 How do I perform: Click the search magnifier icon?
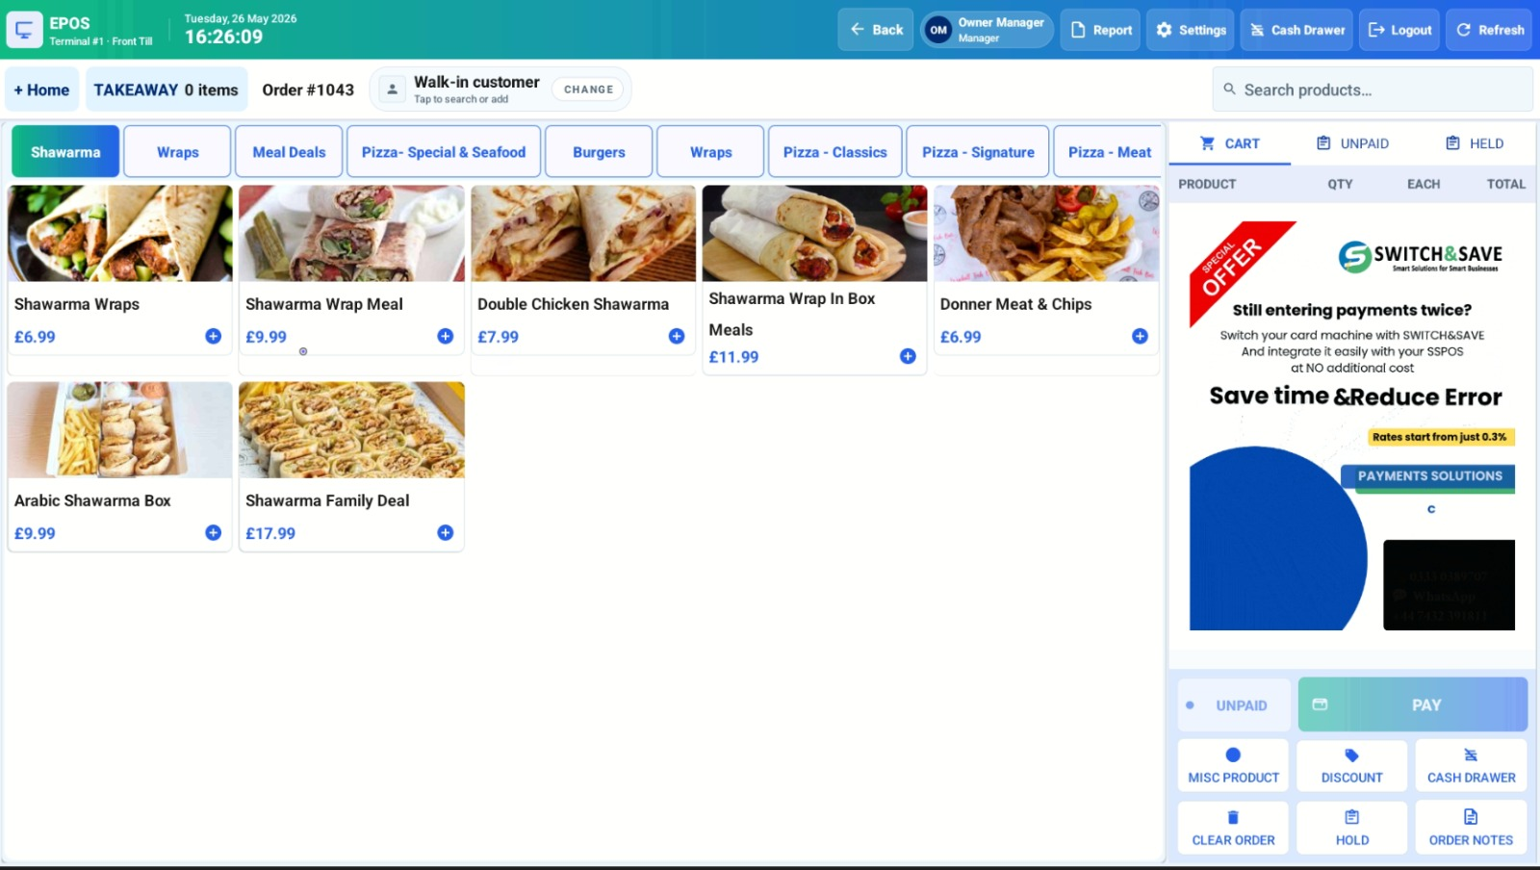pos(1229,90)
